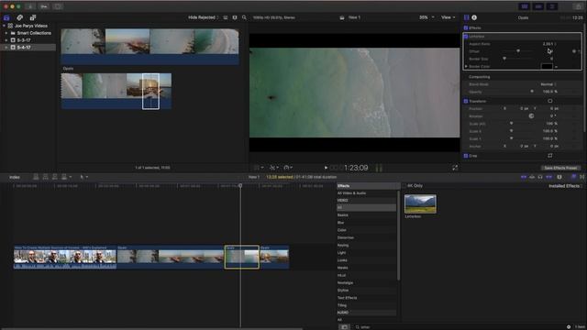
Task: Disable the Letterbox effect checkbox
Action: pos(466,37)
